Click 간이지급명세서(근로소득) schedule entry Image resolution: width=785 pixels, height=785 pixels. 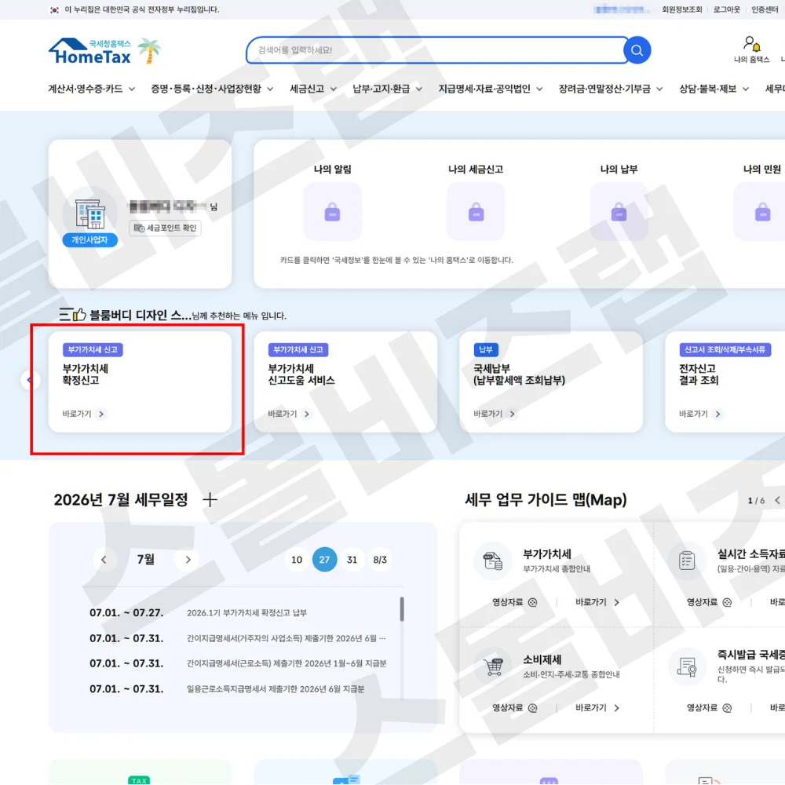287,663
